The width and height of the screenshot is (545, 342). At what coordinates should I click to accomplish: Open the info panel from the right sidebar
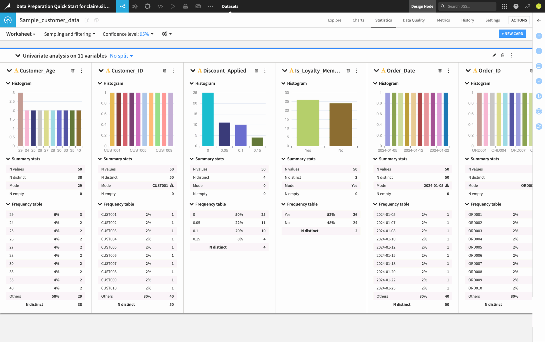click(x=539, y=51)
